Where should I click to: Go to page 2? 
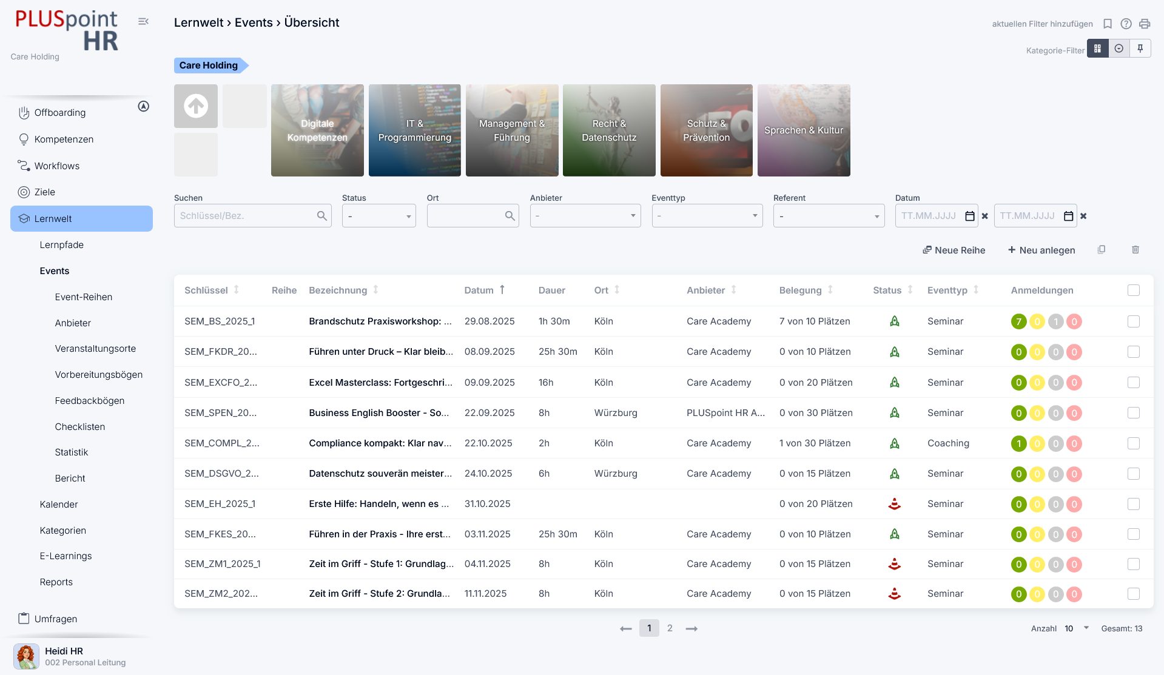(670, 628)
